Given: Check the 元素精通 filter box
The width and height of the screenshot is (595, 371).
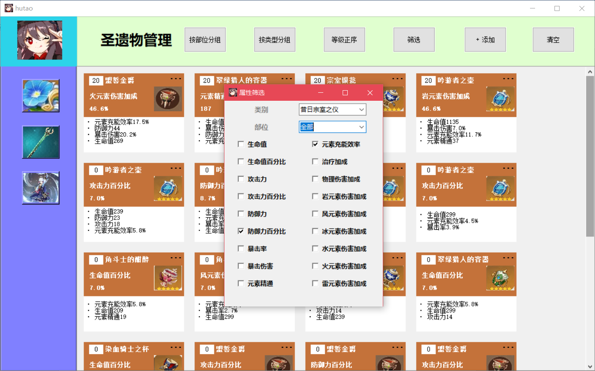Looking at the screenshot, I should tap(241, 283).
